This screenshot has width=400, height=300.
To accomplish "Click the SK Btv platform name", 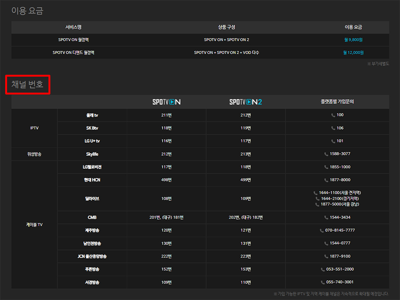I will pyautogui.click(x=92, y=128).
